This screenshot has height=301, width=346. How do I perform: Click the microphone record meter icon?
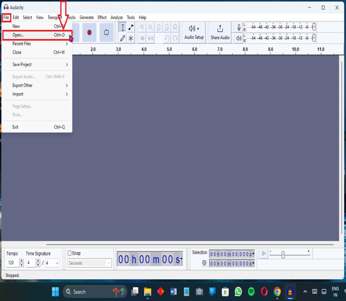[239, 27]
